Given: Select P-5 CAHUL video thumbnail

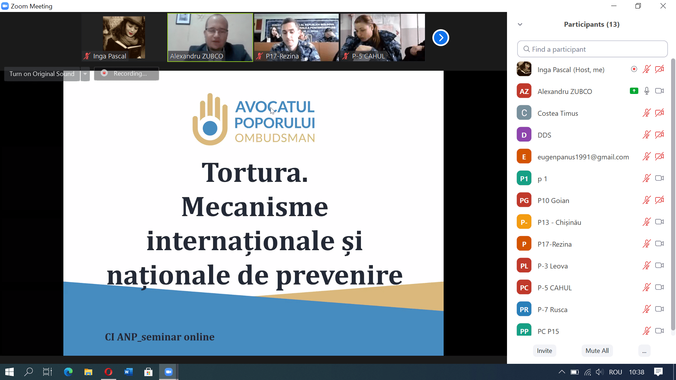Looking at the screenshot, I should (383, 37).
